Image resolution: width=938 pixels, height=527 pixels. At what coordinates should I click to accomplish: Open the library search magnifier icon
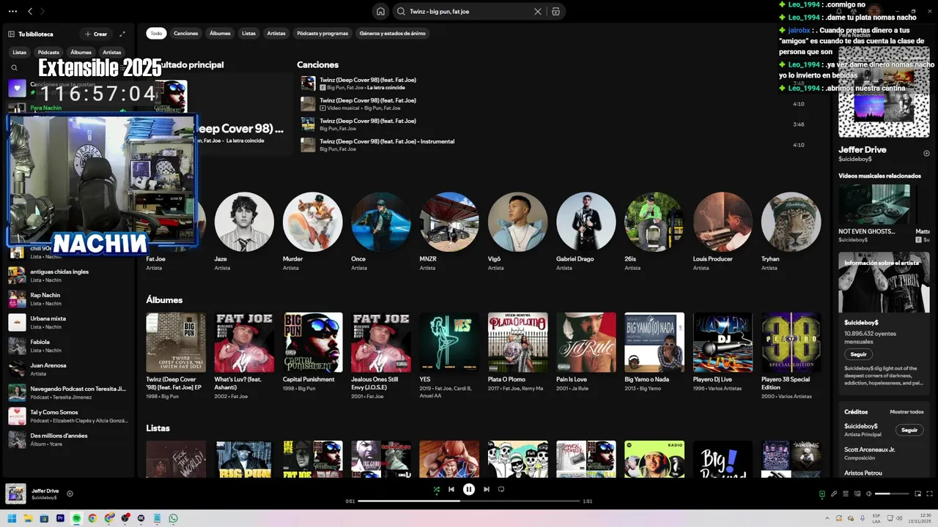[x=14, y=67]
